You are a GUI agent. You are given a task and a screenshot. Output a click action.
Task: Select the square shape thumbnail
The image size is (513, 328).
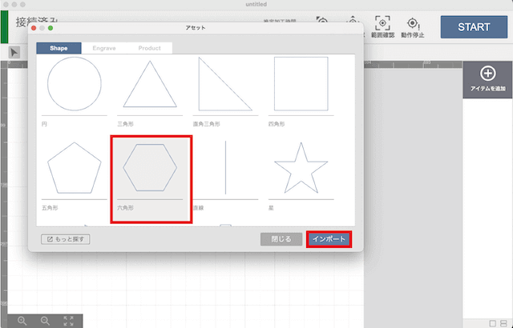point(301,84)
